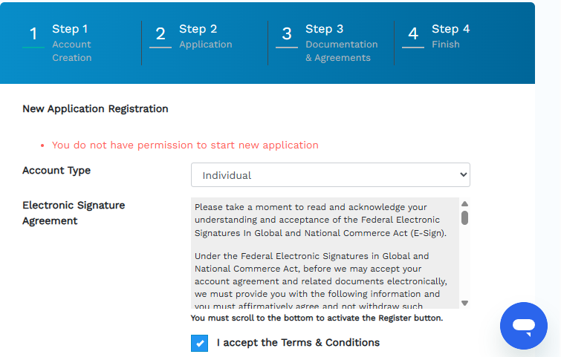Click the step 4 number indicator
Screen dimensions: 561x357
point(413,34)
